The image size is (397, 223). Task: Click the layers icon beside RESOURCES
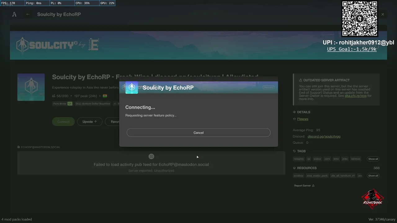point(294,168)
